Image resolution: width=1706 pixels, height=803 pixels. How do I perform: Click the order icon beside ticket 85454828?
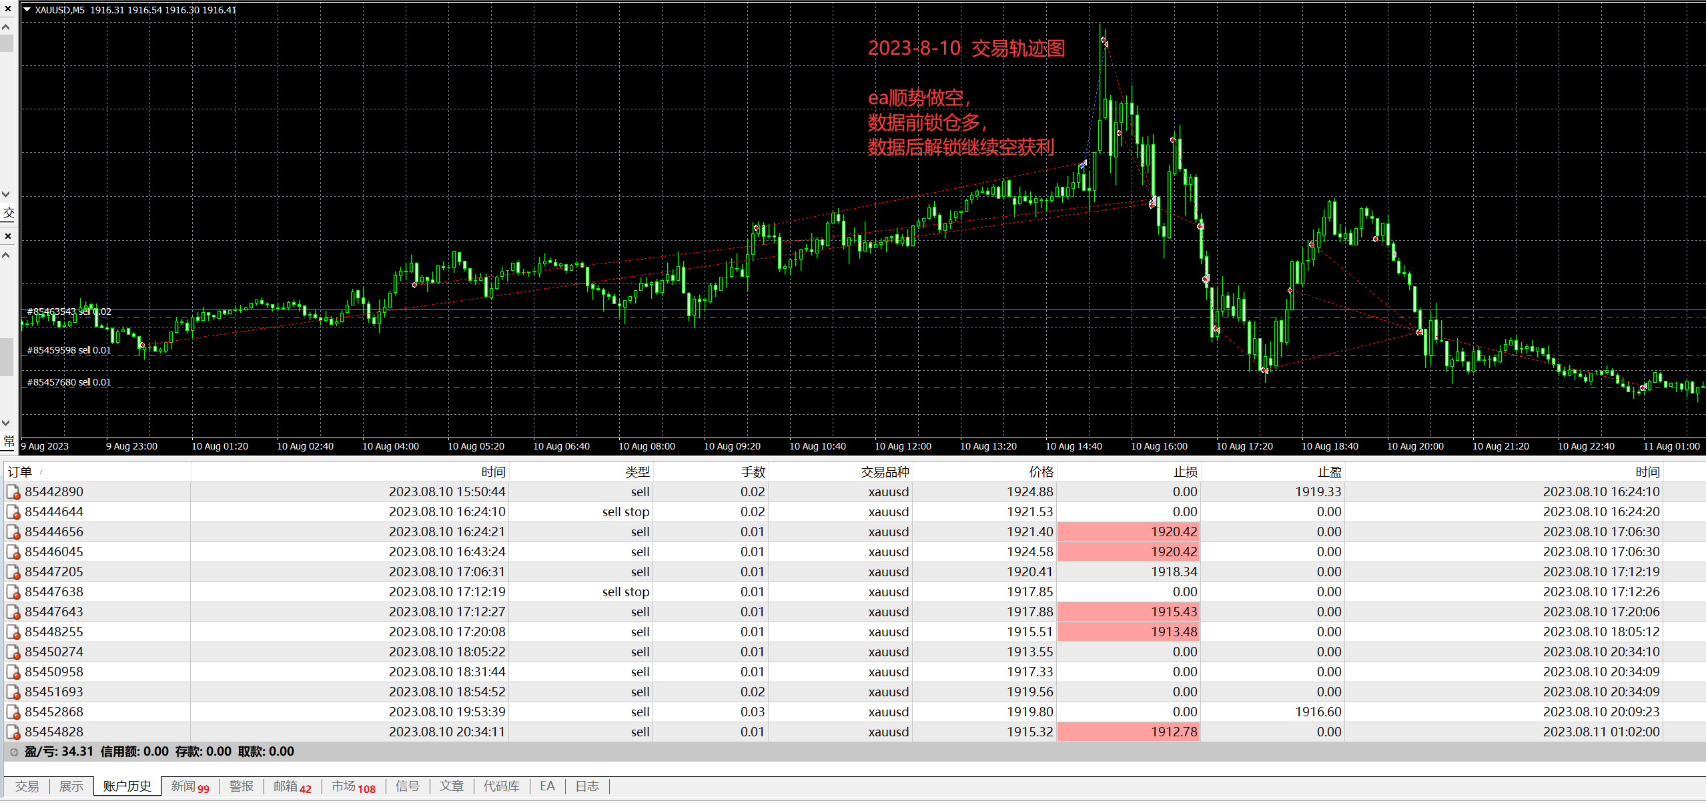tap(13, 732)
